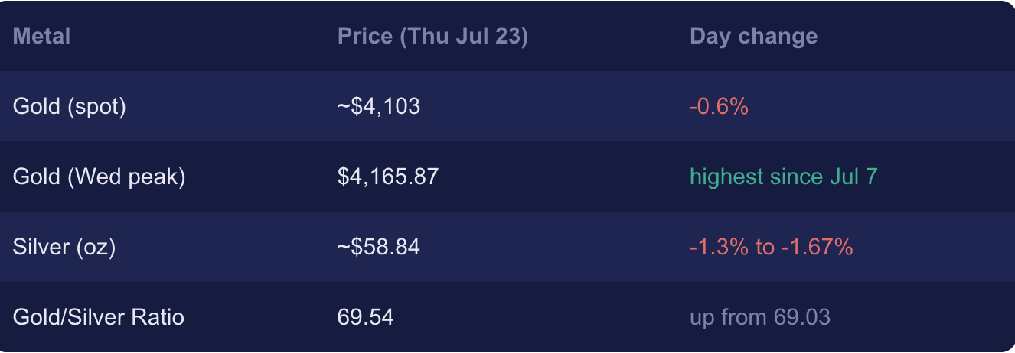Click the ~$4,103 gold spot price

(378, 106)
